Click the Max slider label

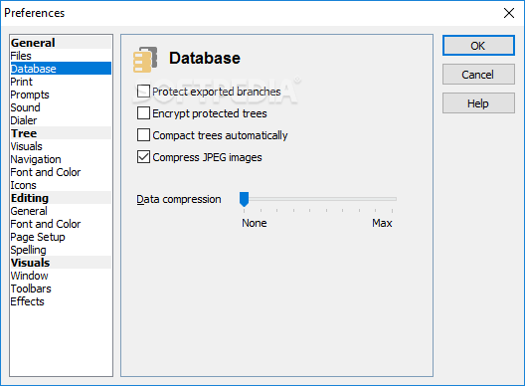382,223
